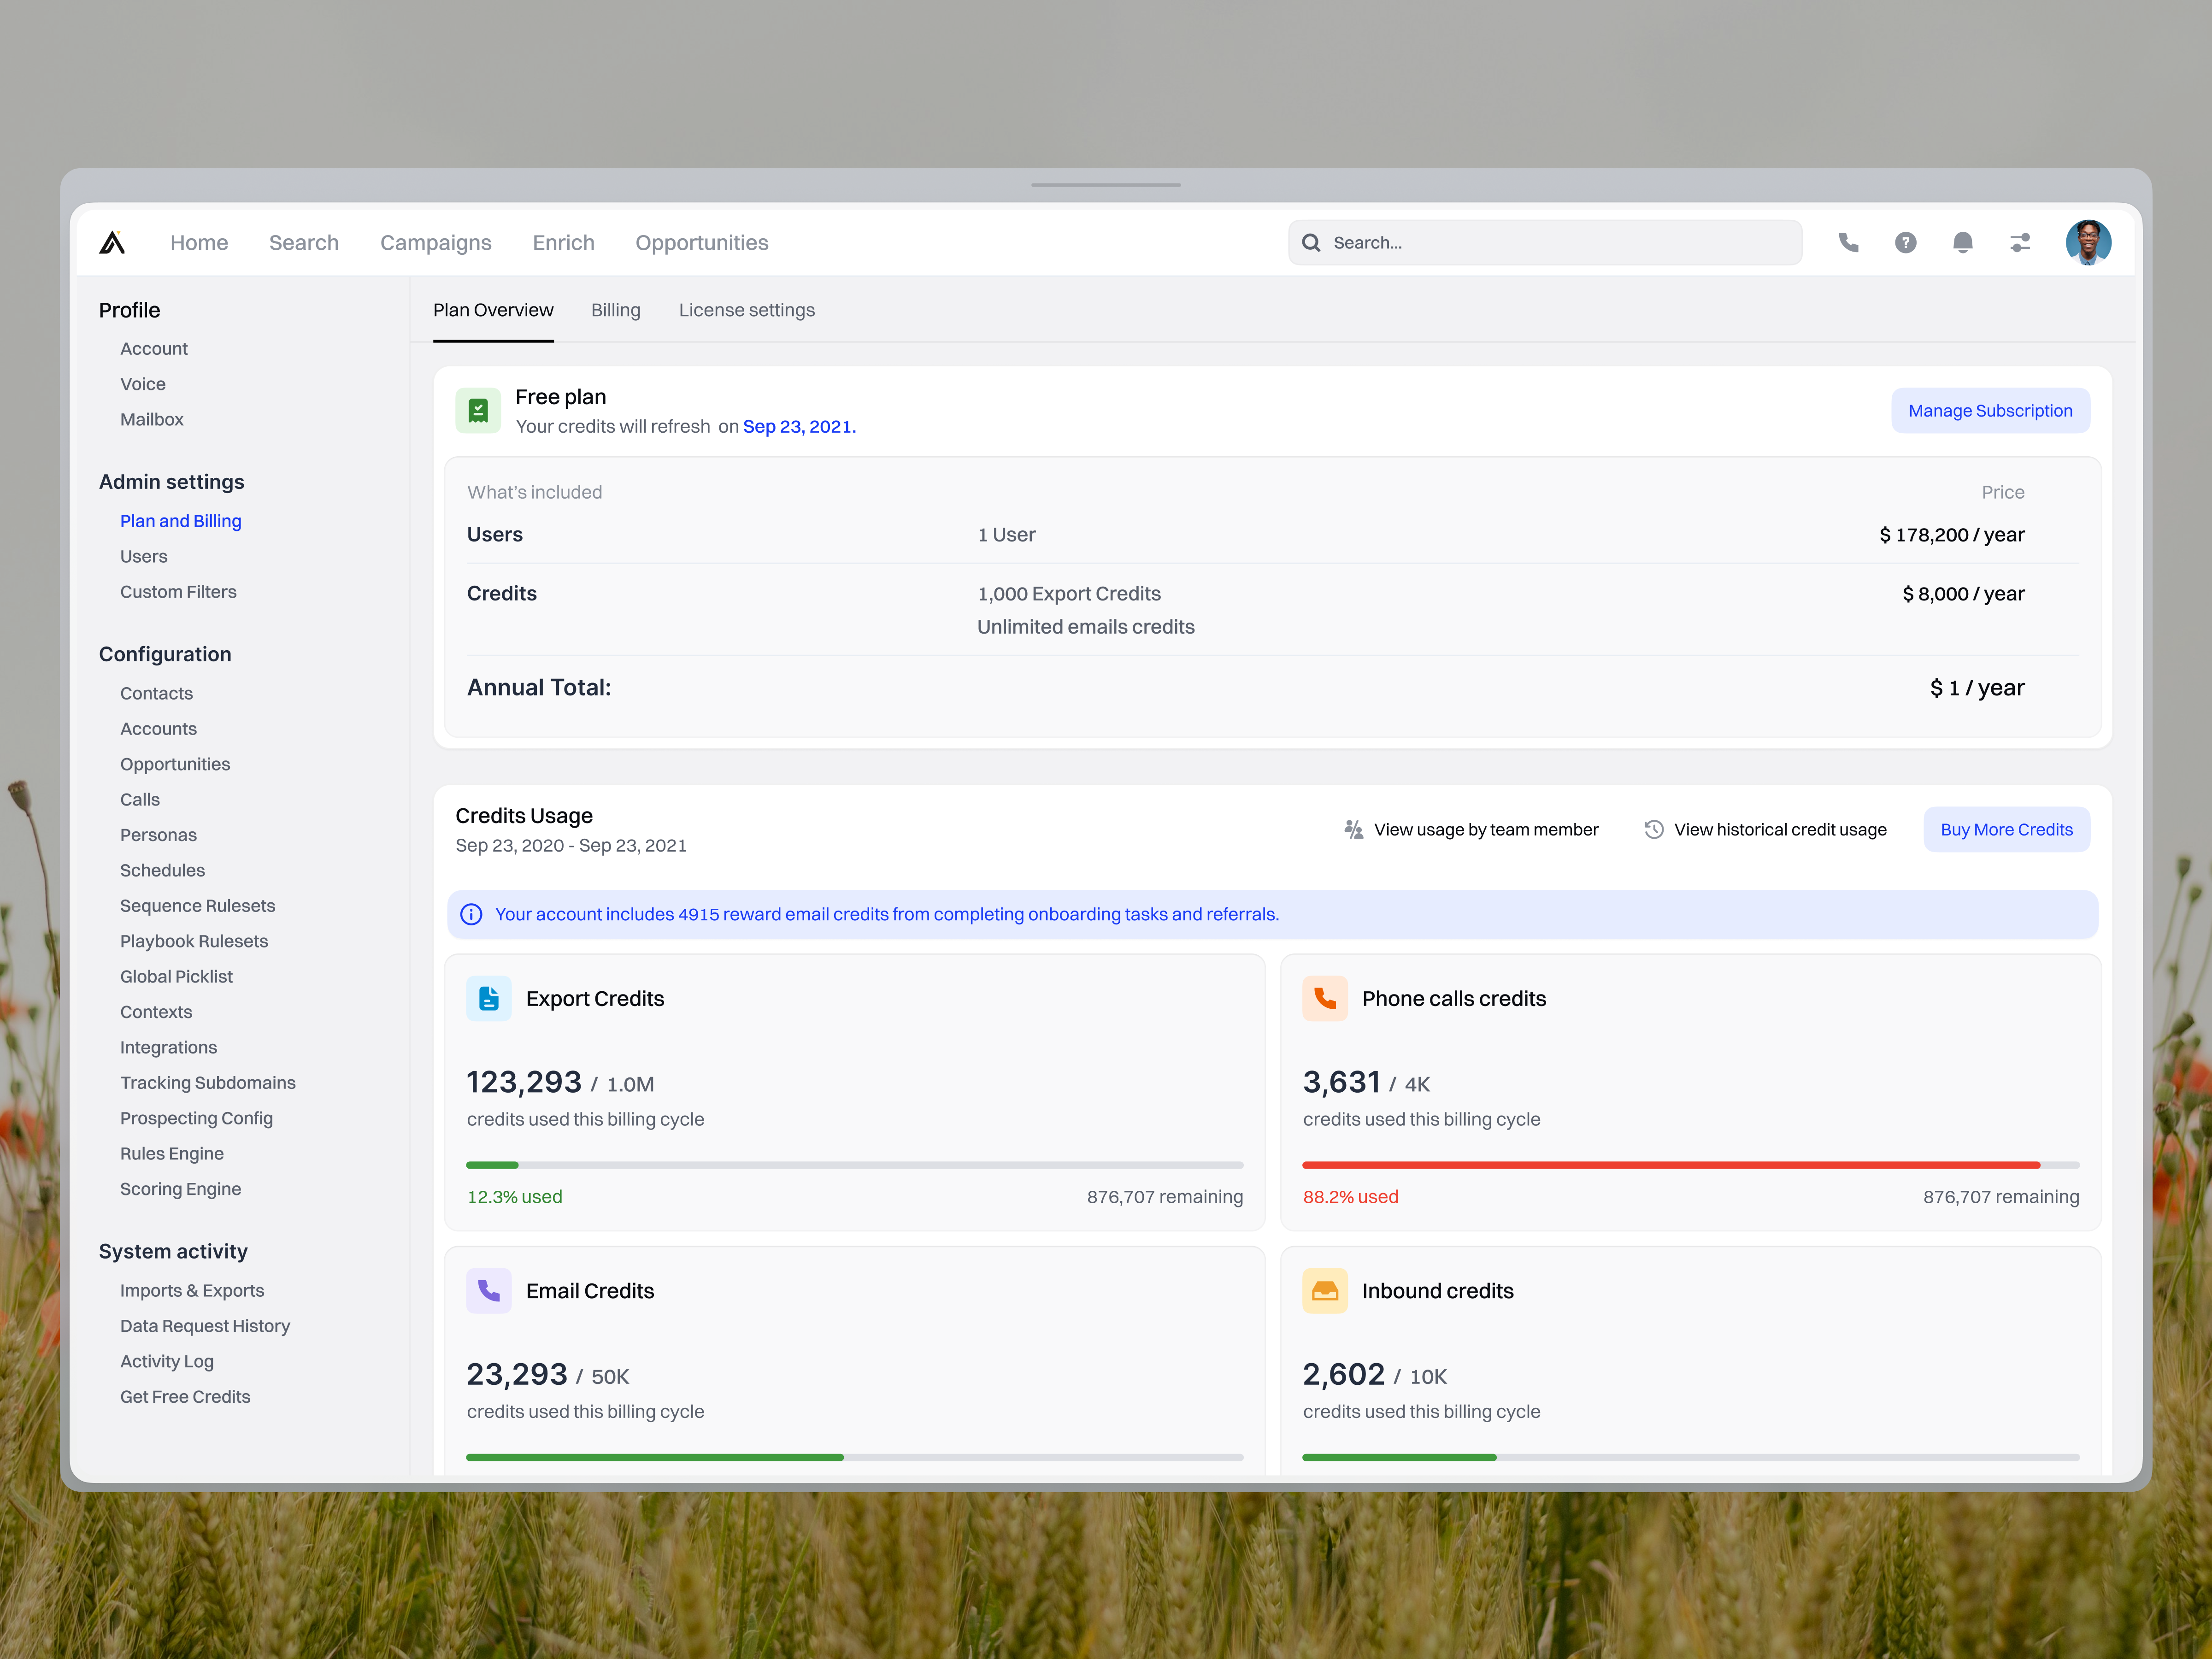The width and height of the screenshot is (2212, 1659).
Task: Click the phone dialer icon in top bar
Action: (x=1848, y=242)
